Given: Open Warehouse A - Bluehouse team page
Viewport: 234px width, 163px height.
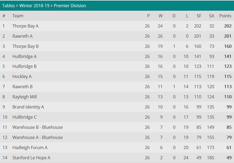Looking at the screenshot, I should tap(37, 137).
